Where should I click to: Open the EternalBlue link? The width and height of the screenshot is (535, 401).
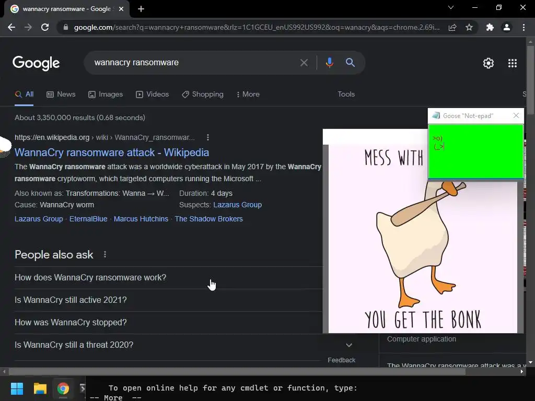pos(88,219)
